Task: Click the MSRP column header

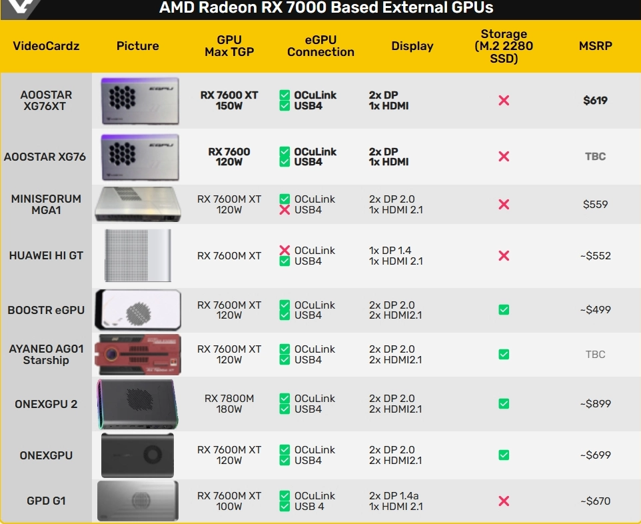Action: tap(595, 46)
